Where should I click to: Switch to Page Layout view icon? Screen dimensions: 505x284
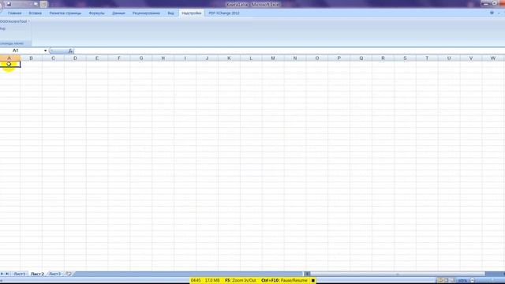point(446,281)
